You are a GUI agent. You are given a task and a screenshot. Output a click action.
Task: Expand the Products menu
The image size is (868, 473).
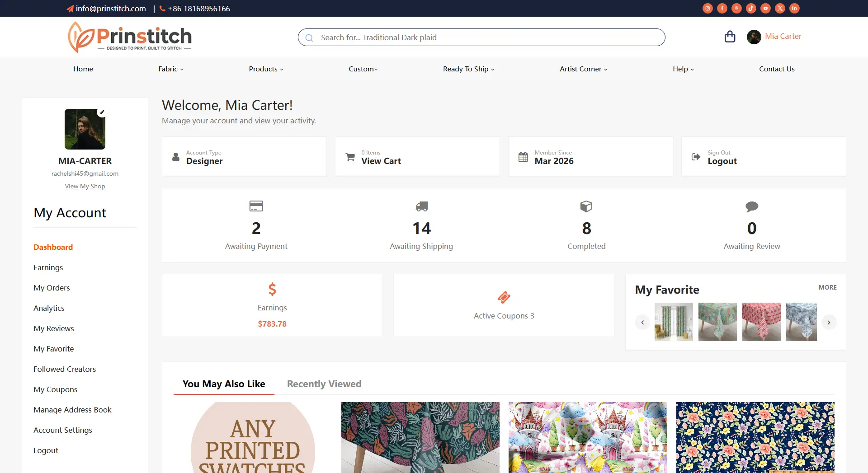266,69
